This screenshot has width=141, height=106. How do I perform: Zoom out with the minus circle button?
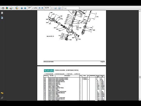[39, 8]
